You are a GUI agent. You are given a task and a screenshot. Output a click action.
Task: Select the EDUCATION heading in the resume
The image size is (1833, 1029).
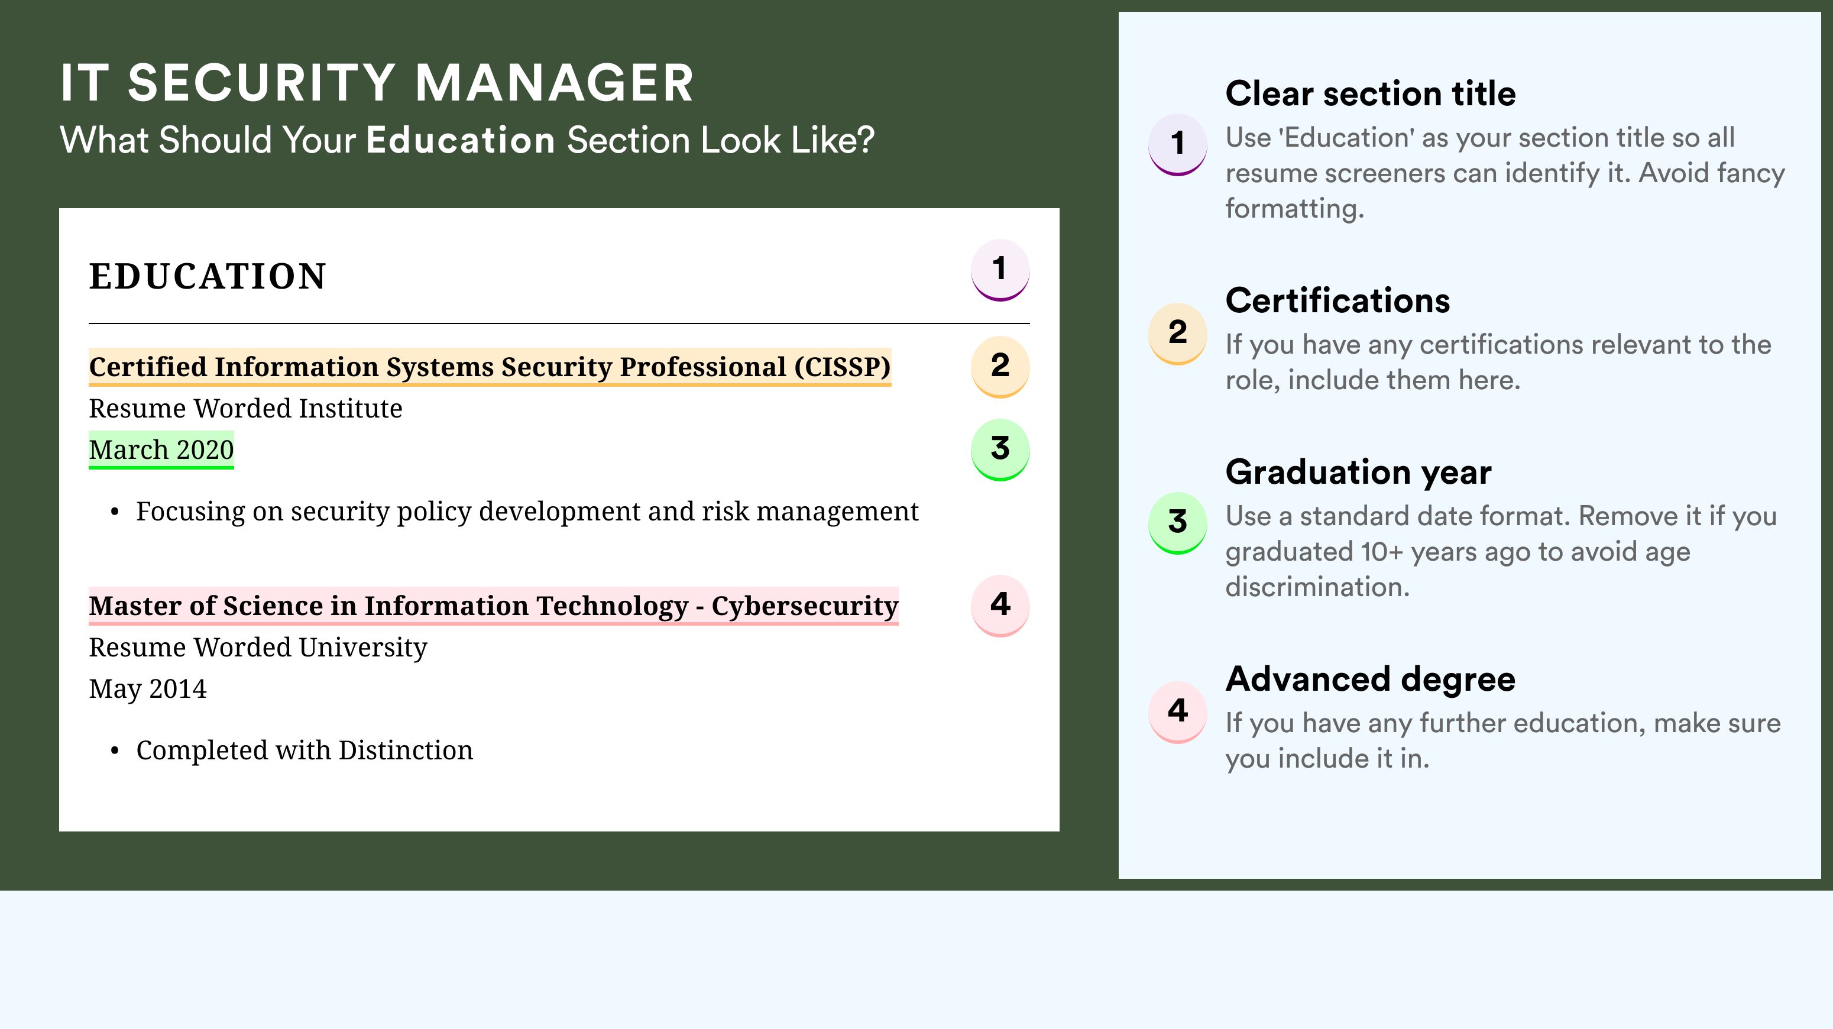207,276
